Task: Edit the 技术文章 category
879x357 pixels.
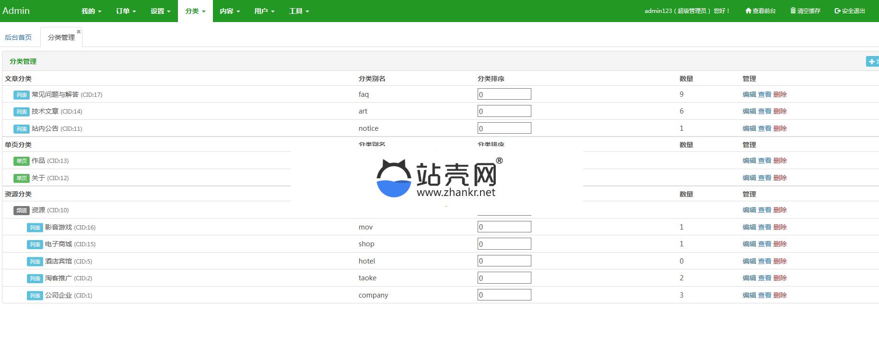Action: 749,111
